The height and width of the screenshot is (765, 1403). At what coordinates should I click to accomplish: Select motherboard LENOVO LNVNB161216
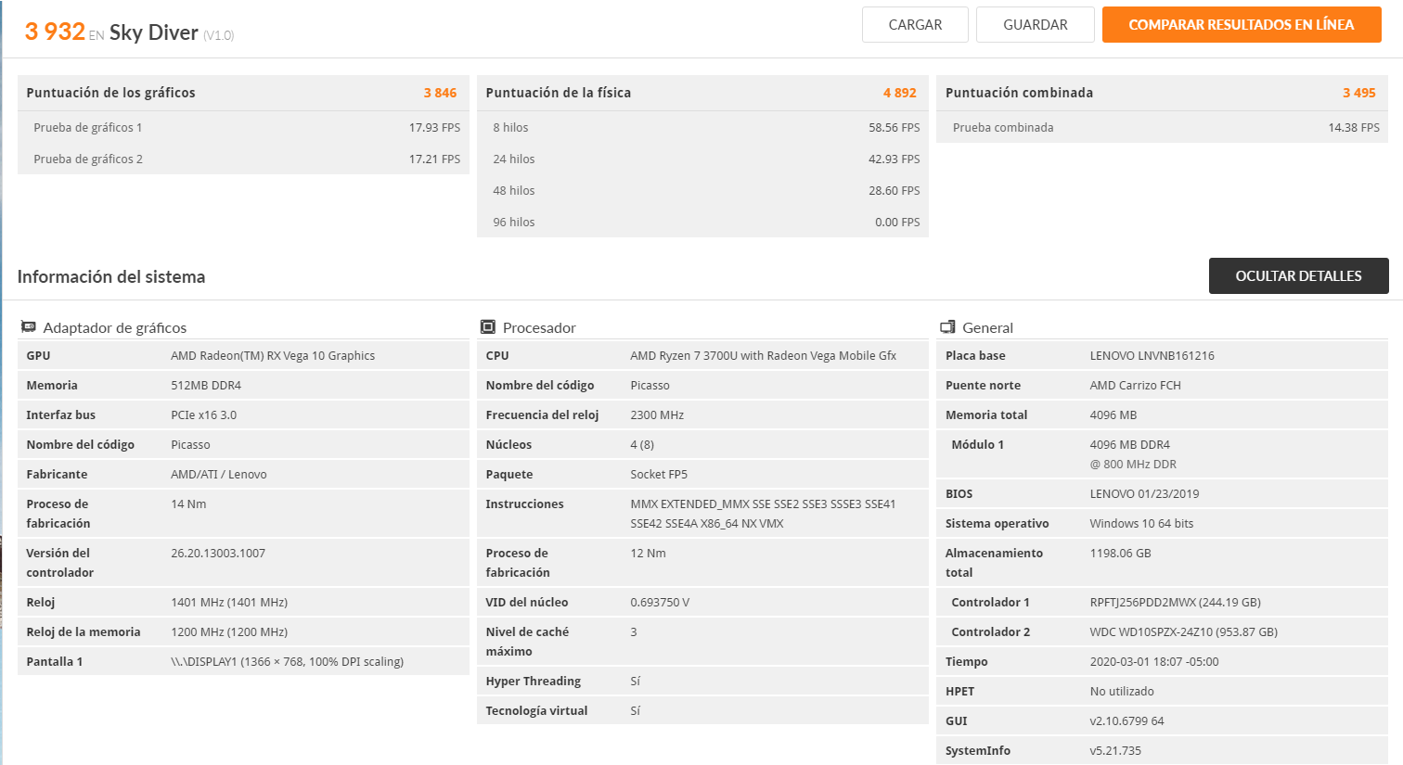(1152, 356)
